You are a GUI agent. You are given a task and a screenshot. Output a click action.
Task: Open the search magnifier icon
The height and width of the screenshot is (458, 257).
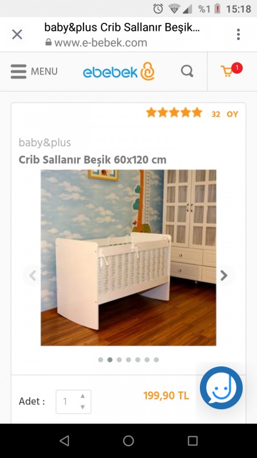click(x=187, y=71)
